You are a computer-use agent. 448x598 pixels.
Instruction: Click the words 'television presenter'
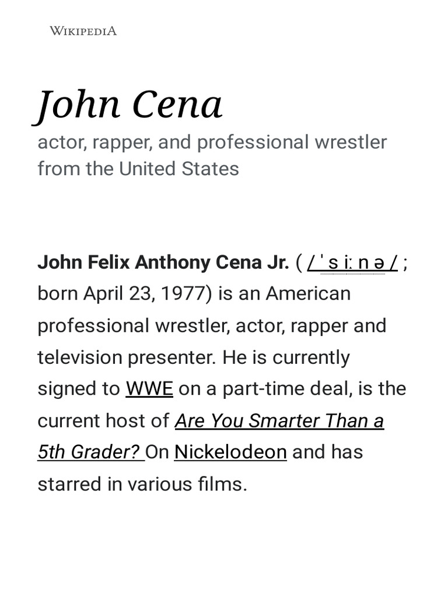(x=128, y=357)
